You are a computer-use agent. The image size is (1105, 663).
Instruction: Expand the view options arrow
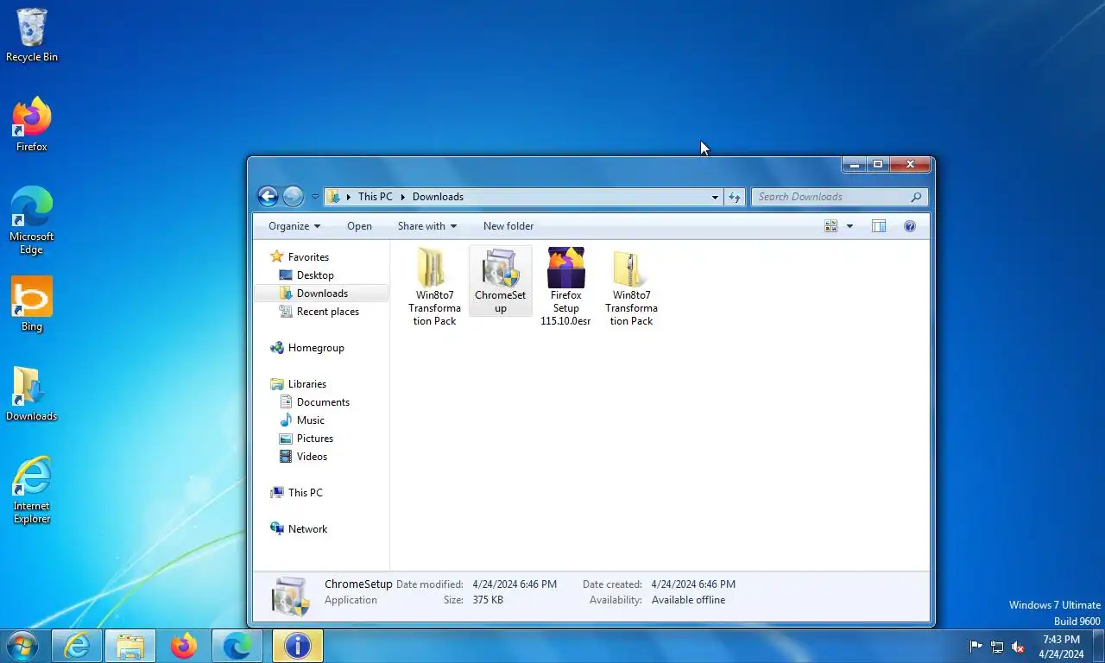[849, 226]
